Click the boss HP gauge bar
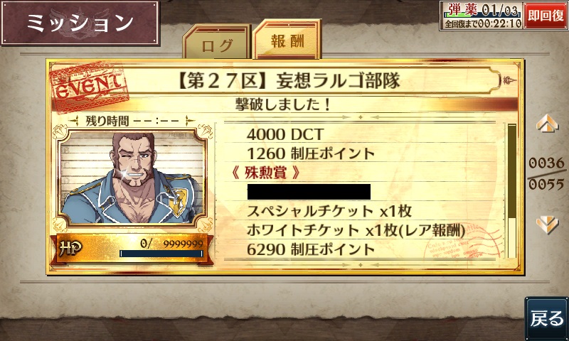The height and width of the screenshot is (341, 569). tap(161, 254)
